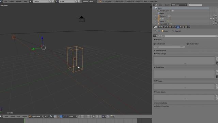Click the blue Z-axis manipulator arrow
This screenshot has width=218, height=123.
pyautogui.click(x=42, y=38)
